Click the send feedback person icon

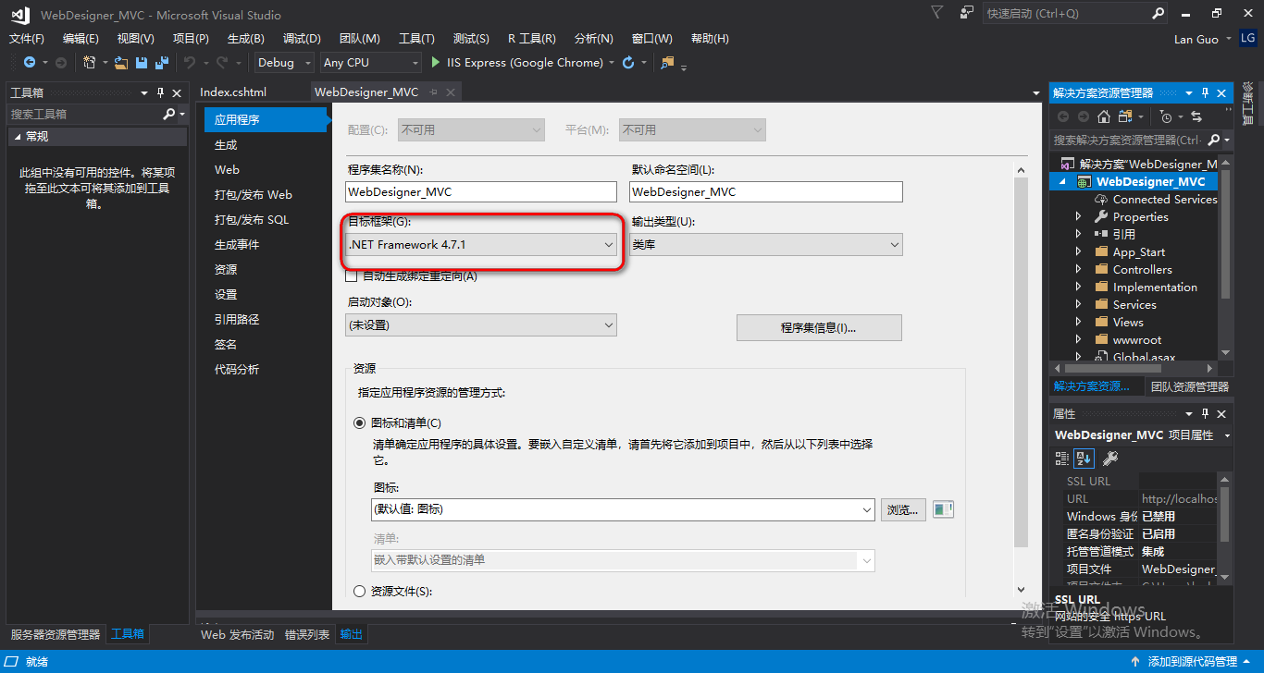pos(967,13)
